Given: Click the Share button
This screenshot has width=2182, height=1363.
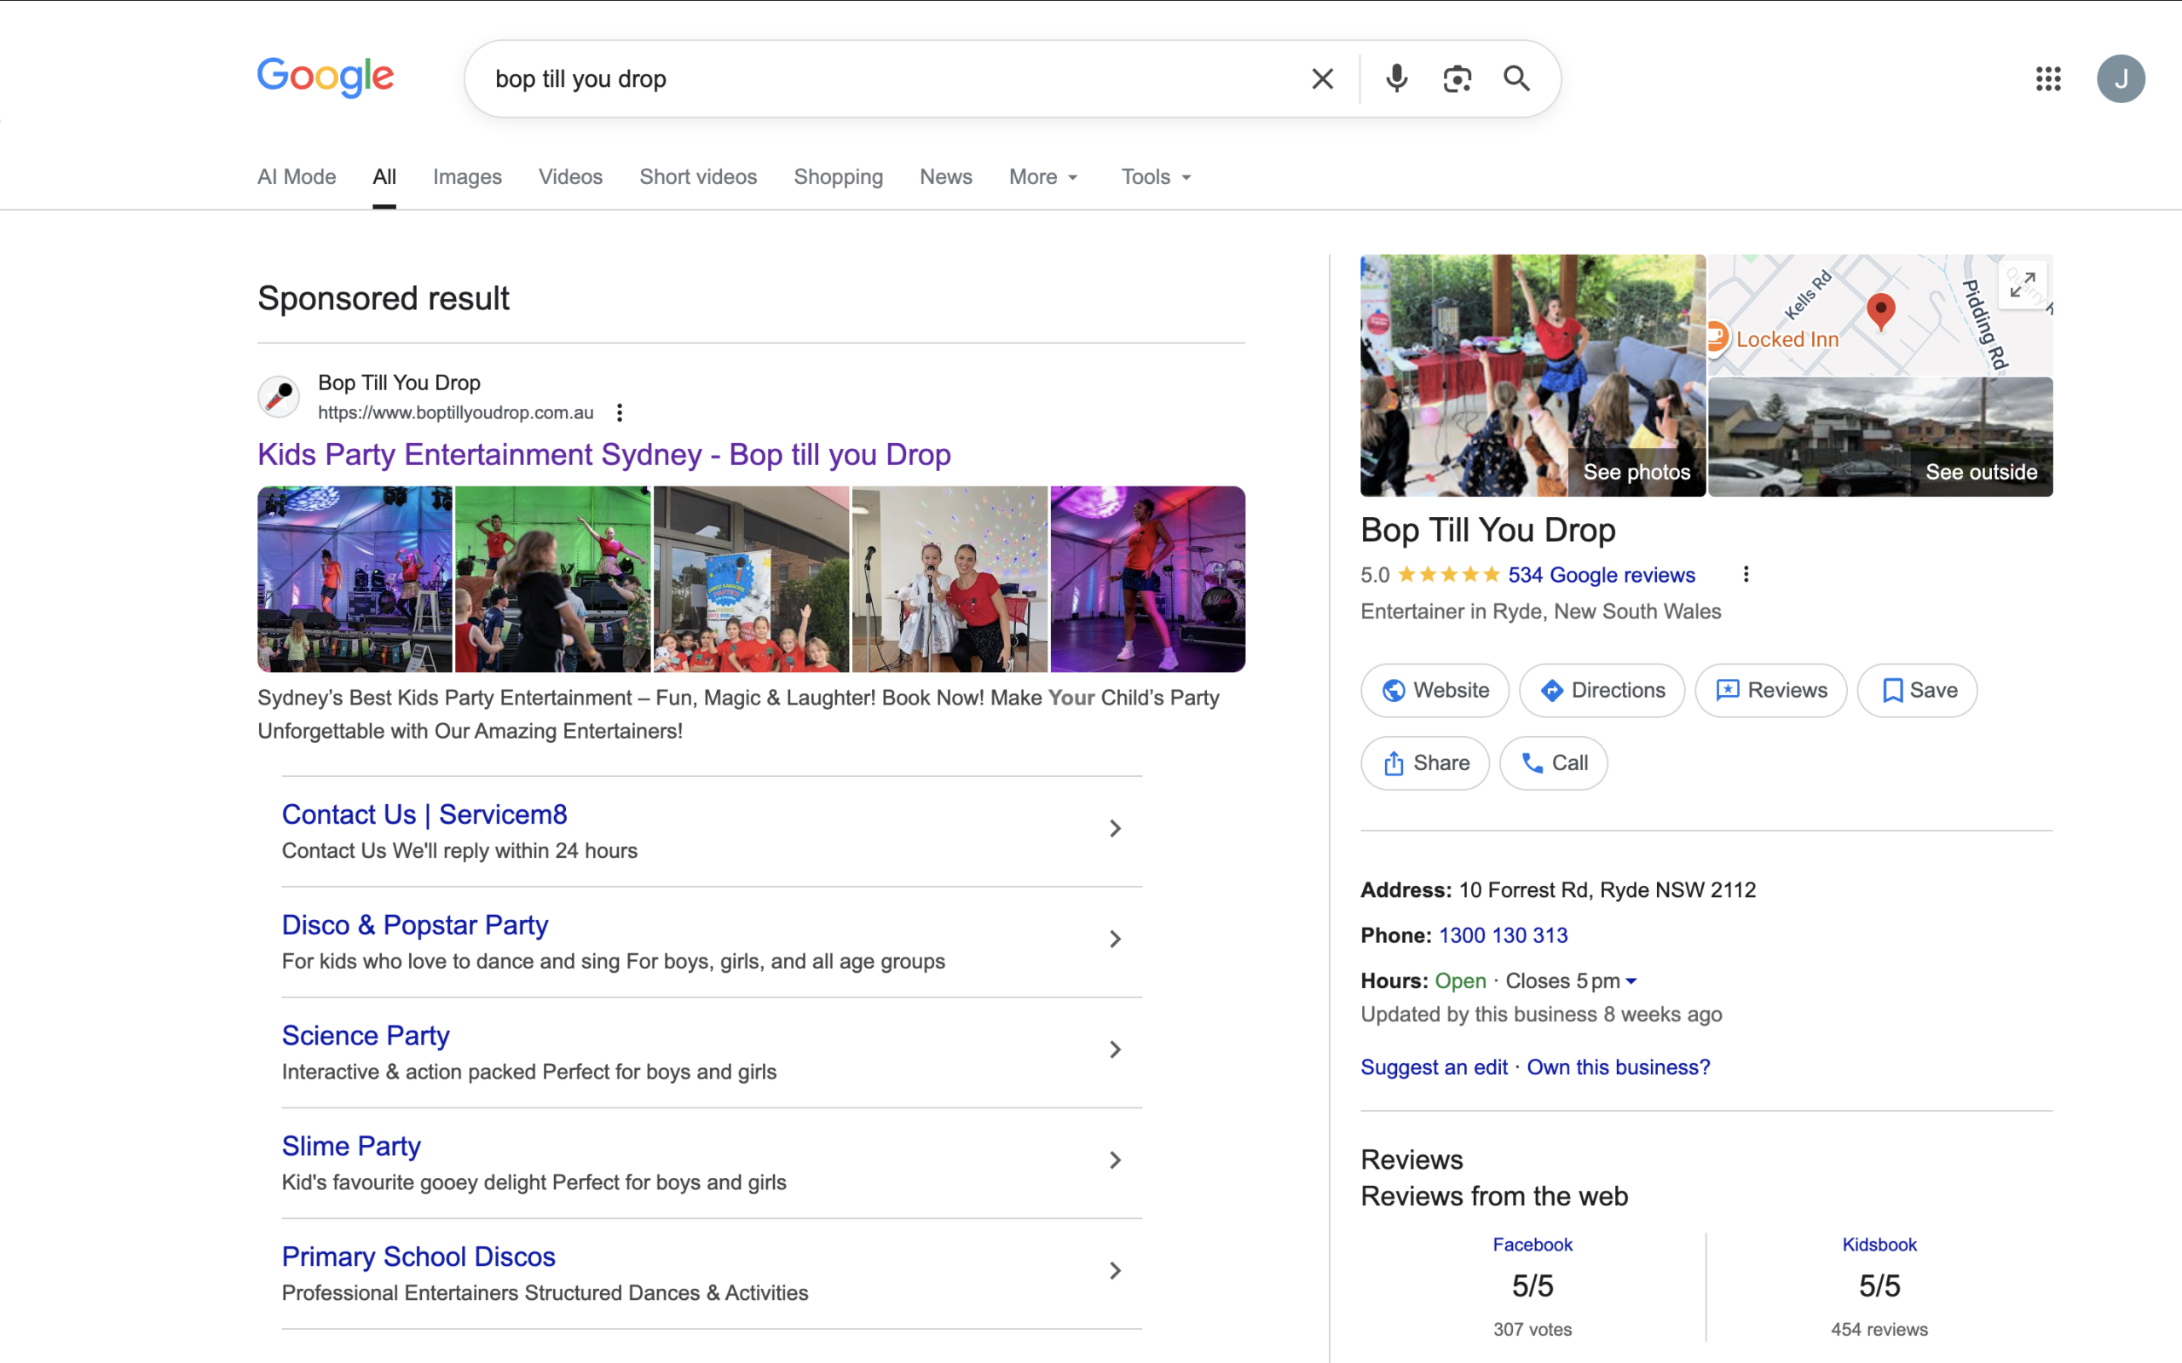Looking at the screenshot, I should pyautogui.click(x=1424, y=763).
